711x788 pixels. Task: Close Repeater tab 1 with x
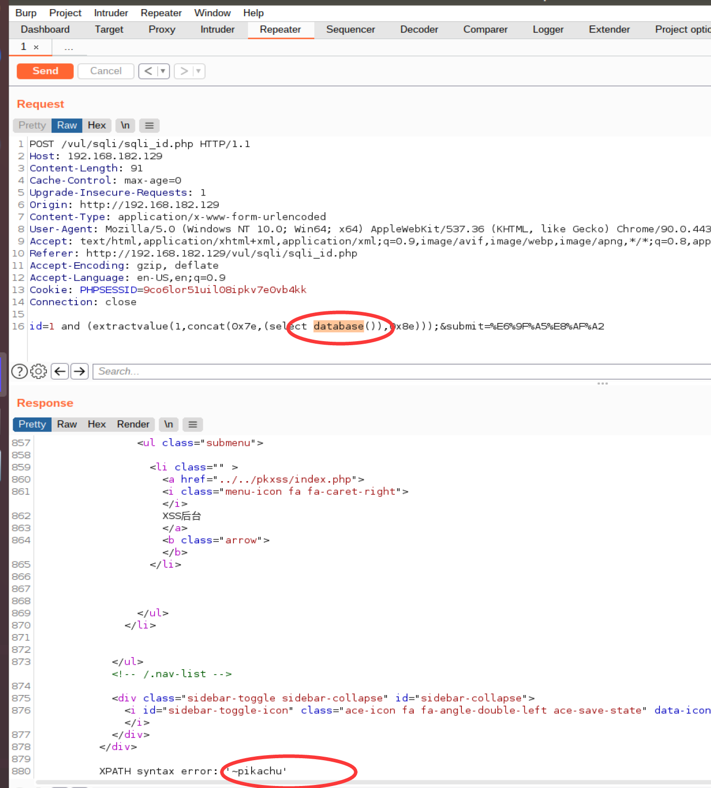tap(36, 47)
